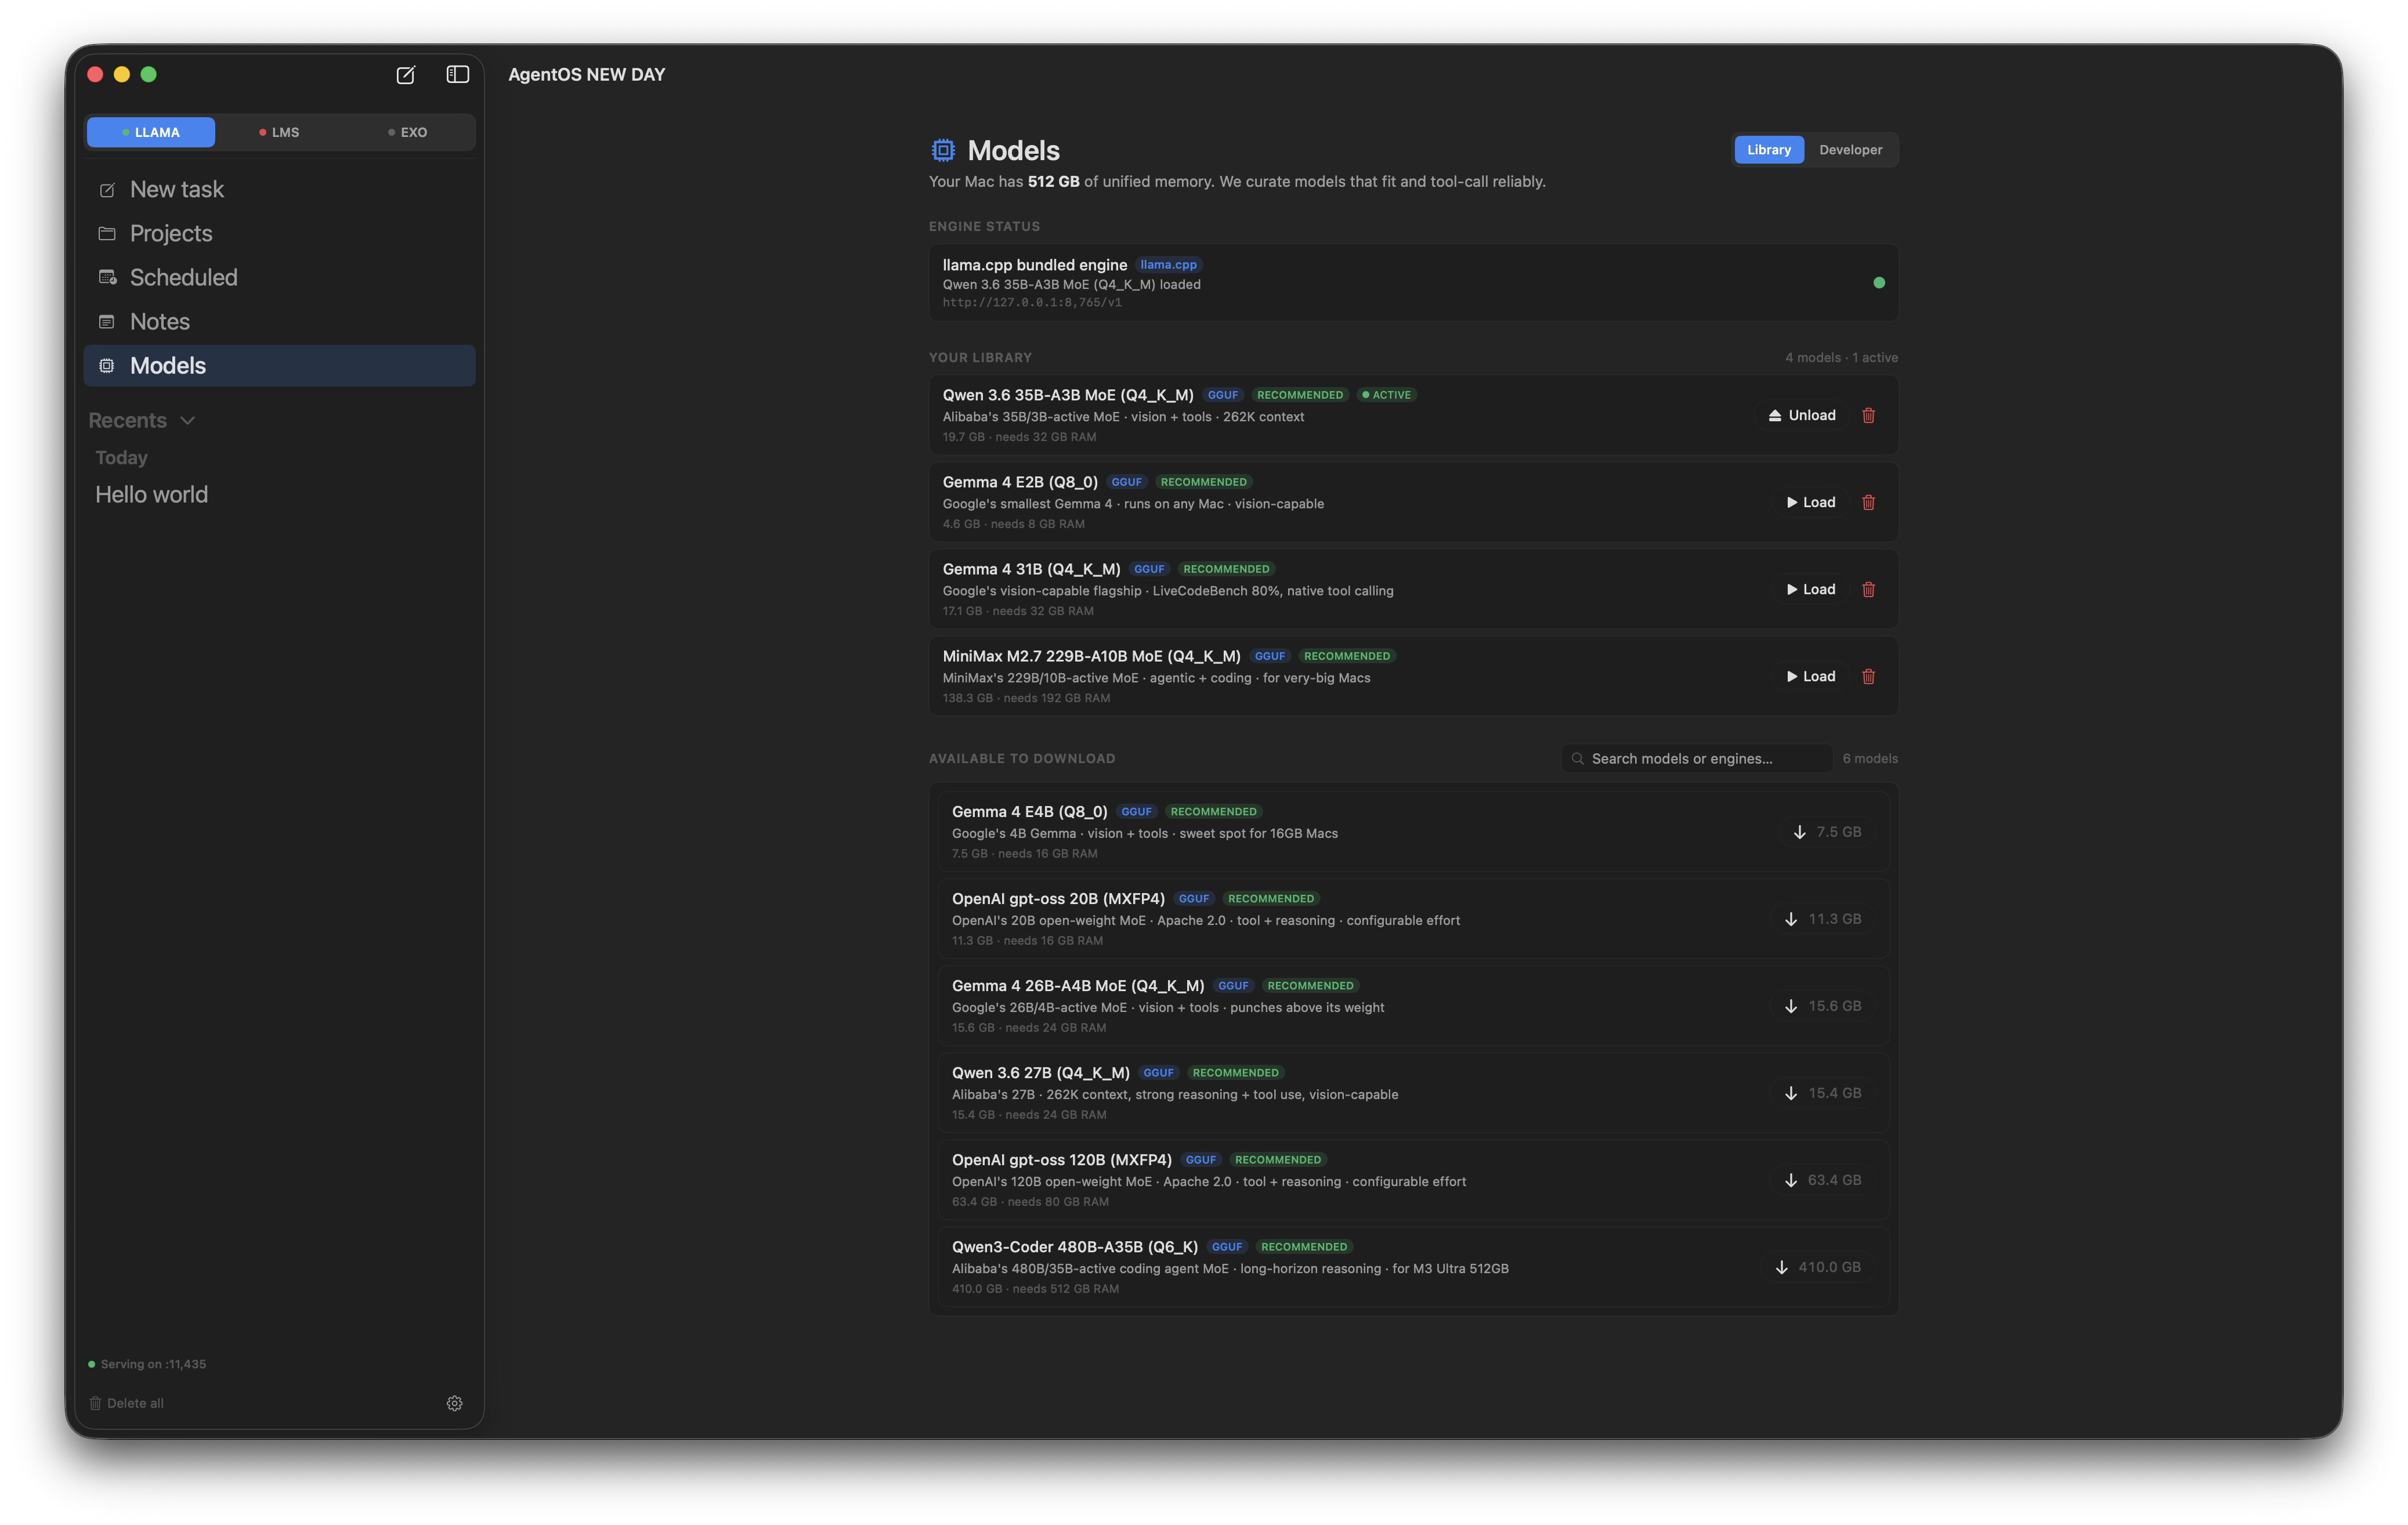Open Notes in sidebar
The image size is (2408, 1525).
point(279,321)
